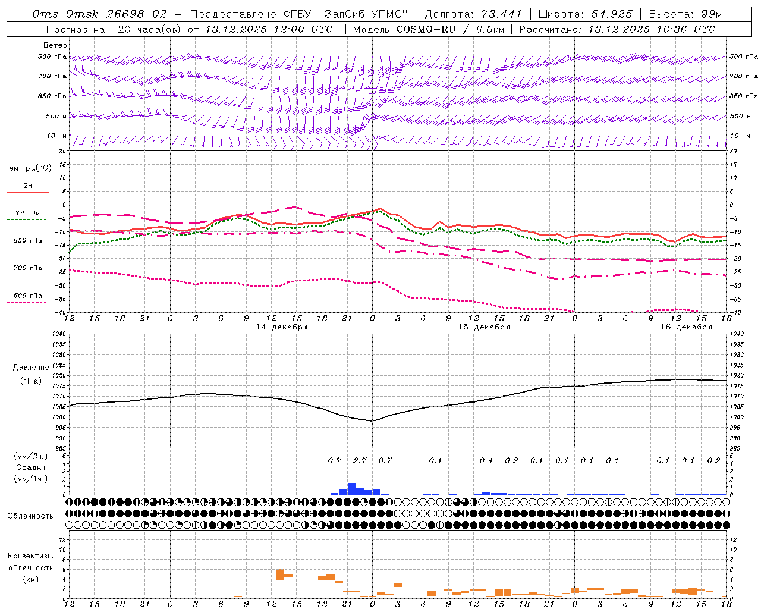The image size is (761, 609).
Task: Select the 0.4 precipitation value
Action: (486, 460)
